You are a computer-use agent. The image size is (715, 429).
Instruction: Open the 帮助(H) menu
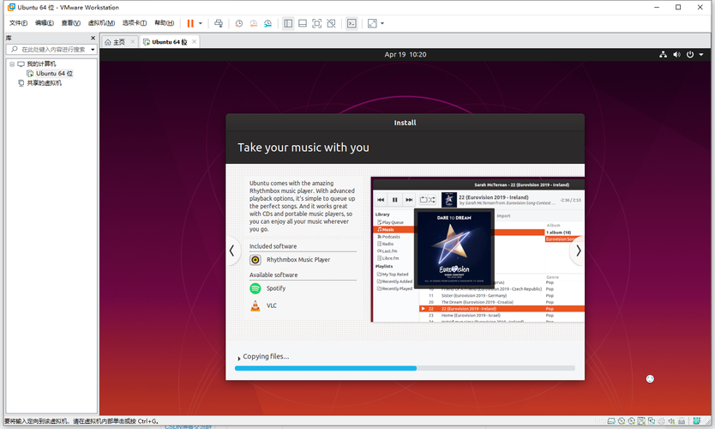[164, 23]
